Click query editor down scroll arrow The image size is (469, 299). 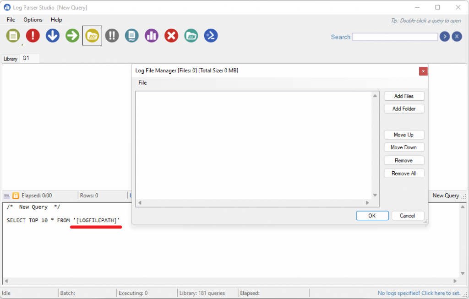(x=463, y=273)
